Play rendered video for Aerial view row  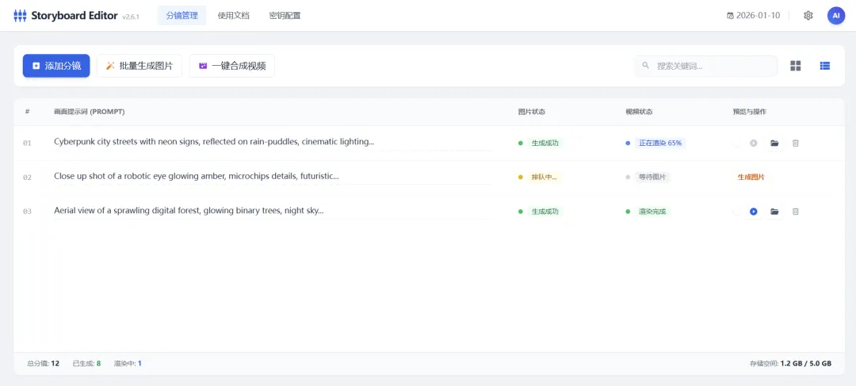[x=754, y=212]
